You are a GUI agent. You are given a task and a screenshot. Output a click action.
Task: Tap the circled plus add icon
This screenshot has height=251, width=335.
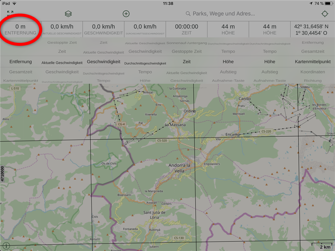[126, 14]
